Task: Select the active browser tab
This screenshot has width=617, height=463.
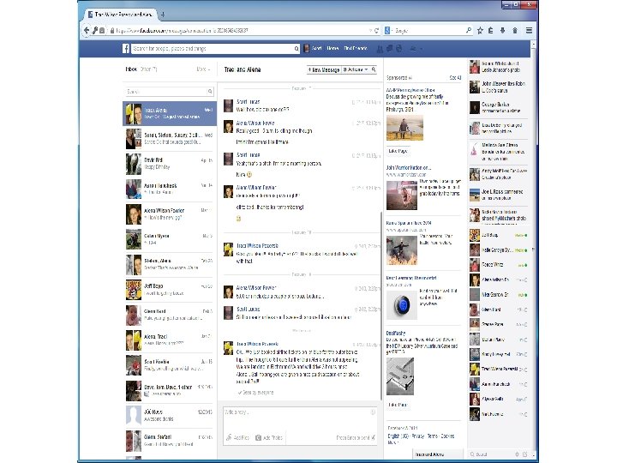Action: coord(120,15)
